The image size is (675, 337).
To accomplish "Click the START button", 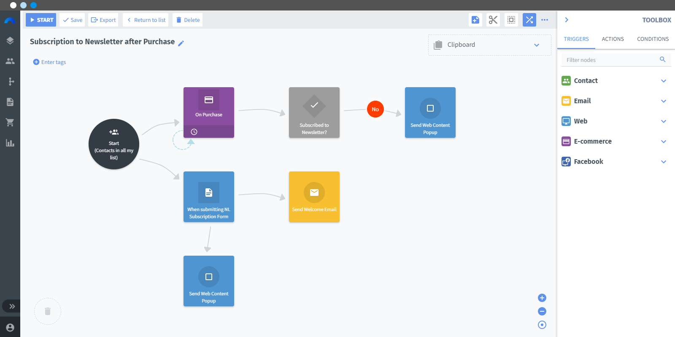I will 41,20.
